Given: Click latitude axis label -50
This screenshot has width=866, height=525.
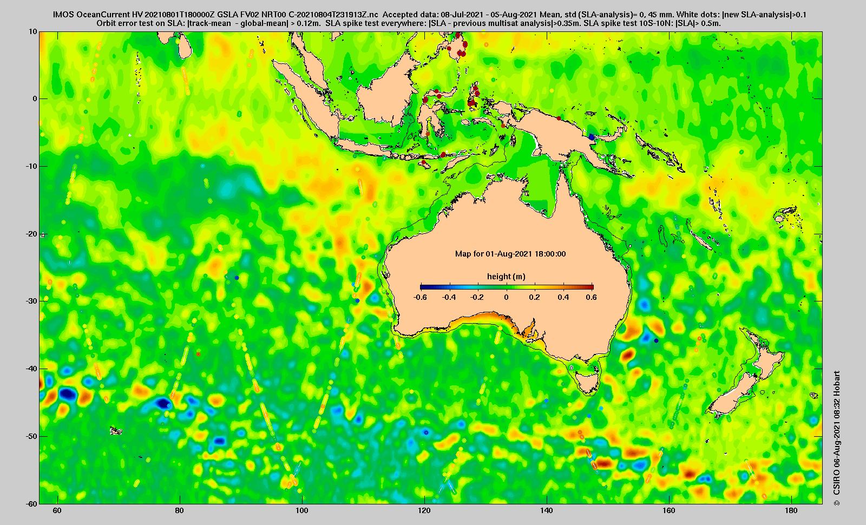Looking at the screenshot, I should pyautogui.click(x=32, y=436).
